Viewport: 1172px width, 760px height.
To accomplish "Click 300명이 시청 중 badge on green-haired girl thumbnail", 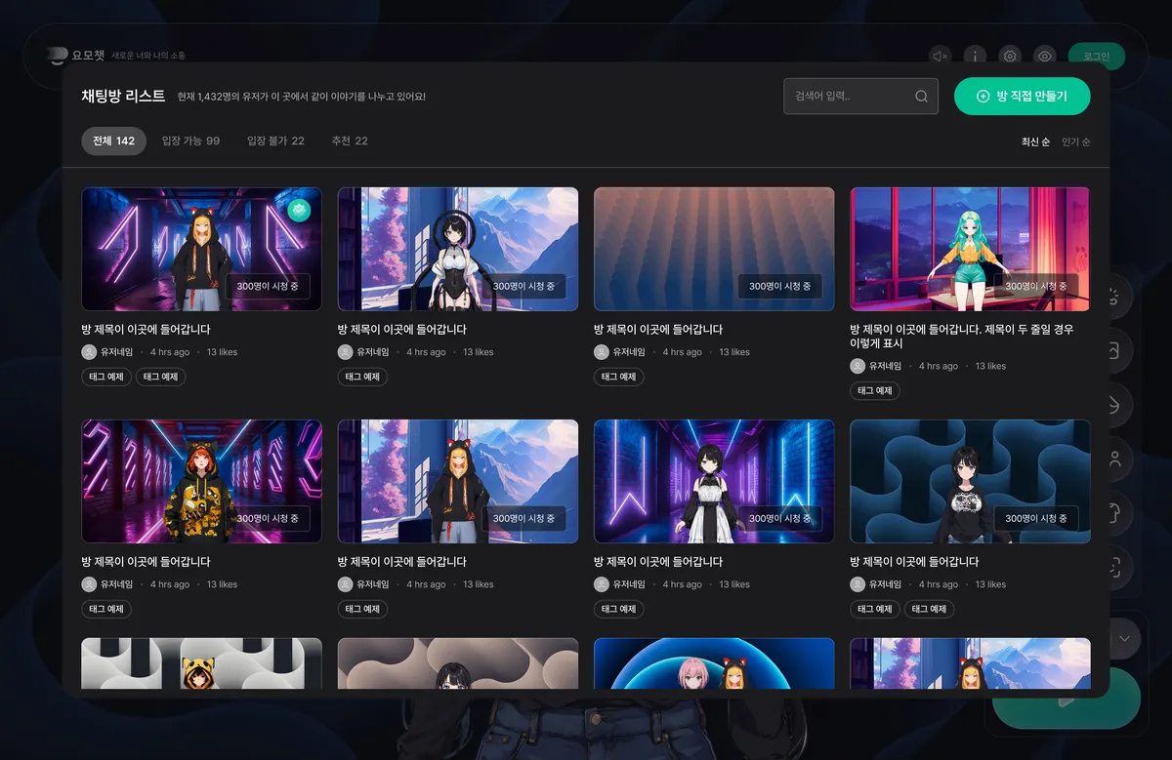I will (x=1035, y=287).
